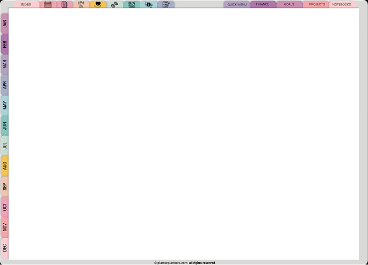Select the checklist with pencil icon tab
368x265 pixels.
click(166, 4)
